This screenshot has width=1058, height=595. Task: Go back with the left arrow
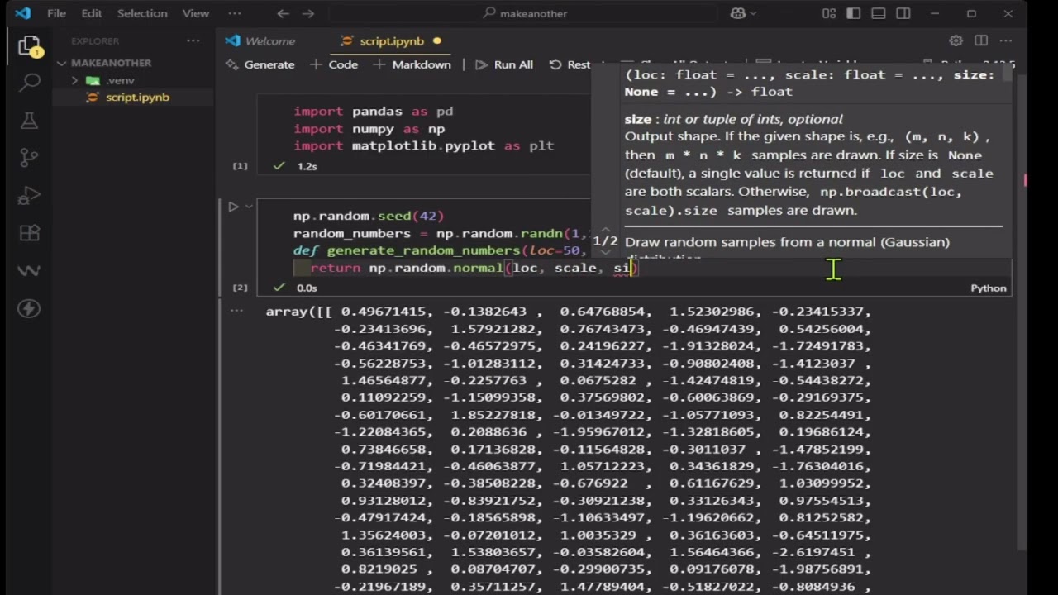pyautogui.click(x=284, y=13)
